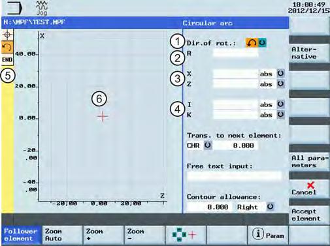Image resolution: width=330 pixels, height=246 pixels.
Task: Click Accept element softkey
Action: tap(309, 215)
